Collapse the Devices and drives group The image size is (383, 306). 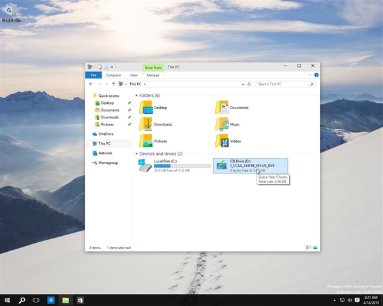coord(137,154)
